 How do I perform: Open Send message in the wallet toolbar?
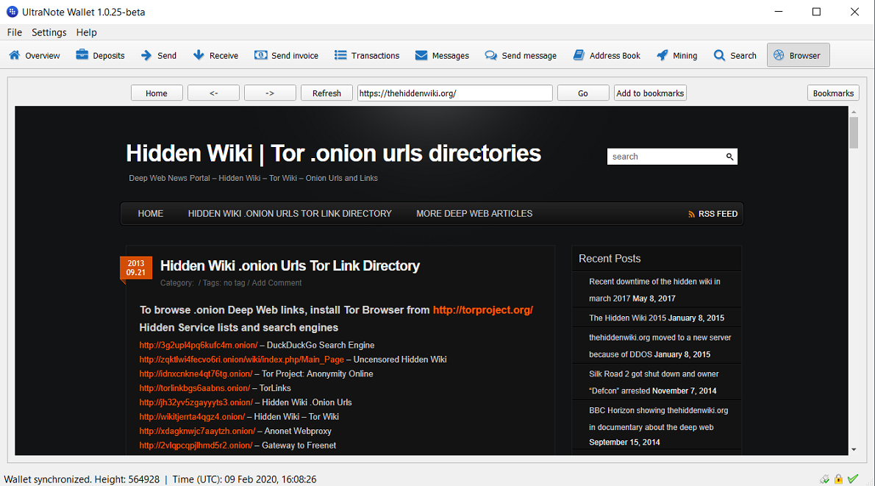[x=521, y=55]
